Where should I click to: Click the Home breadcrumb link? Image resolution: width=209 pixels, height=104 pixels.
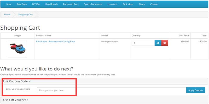(x=7, y=15)
